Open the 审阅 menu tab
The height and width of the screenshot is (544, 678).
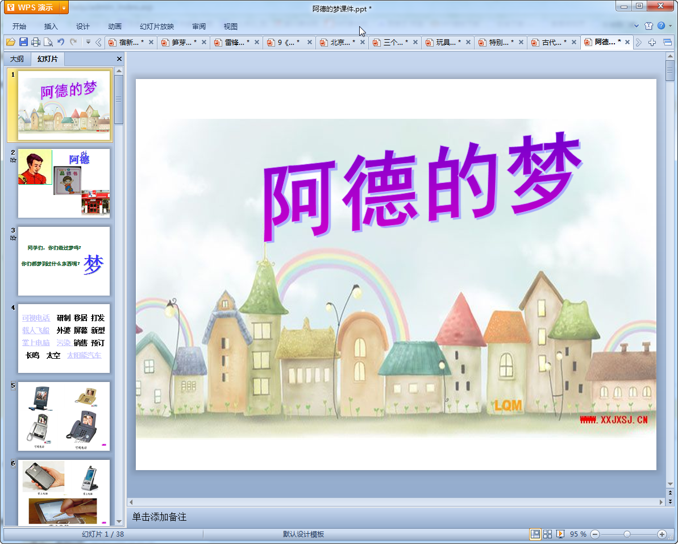pyautogui.click(x=199, y=26)
